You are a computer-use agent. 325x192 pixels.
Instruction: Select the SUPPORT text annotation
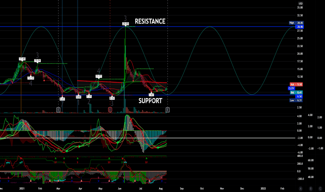(x=150, y=101)
